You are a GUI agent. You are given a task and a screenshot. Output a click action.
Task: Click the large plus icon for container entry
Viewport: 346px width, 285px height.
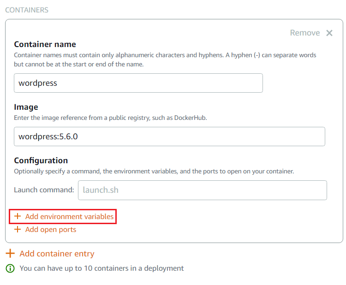[10, 253]
